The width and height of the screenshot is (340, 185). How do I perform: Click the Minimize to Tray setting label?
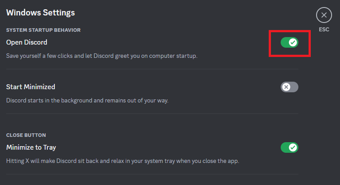tap(31, 147)
